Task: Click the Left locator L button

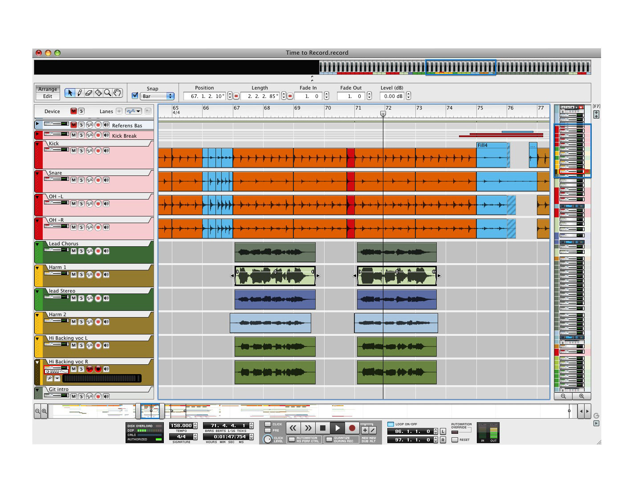Action: (x=443, y=432)
